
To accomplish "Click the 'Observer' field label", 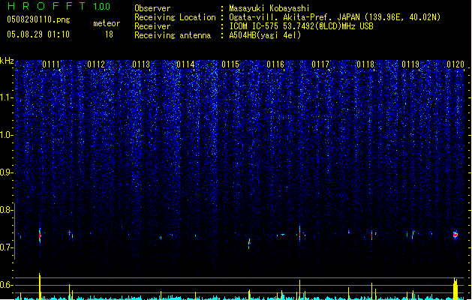I will click(x=152, y=8).
